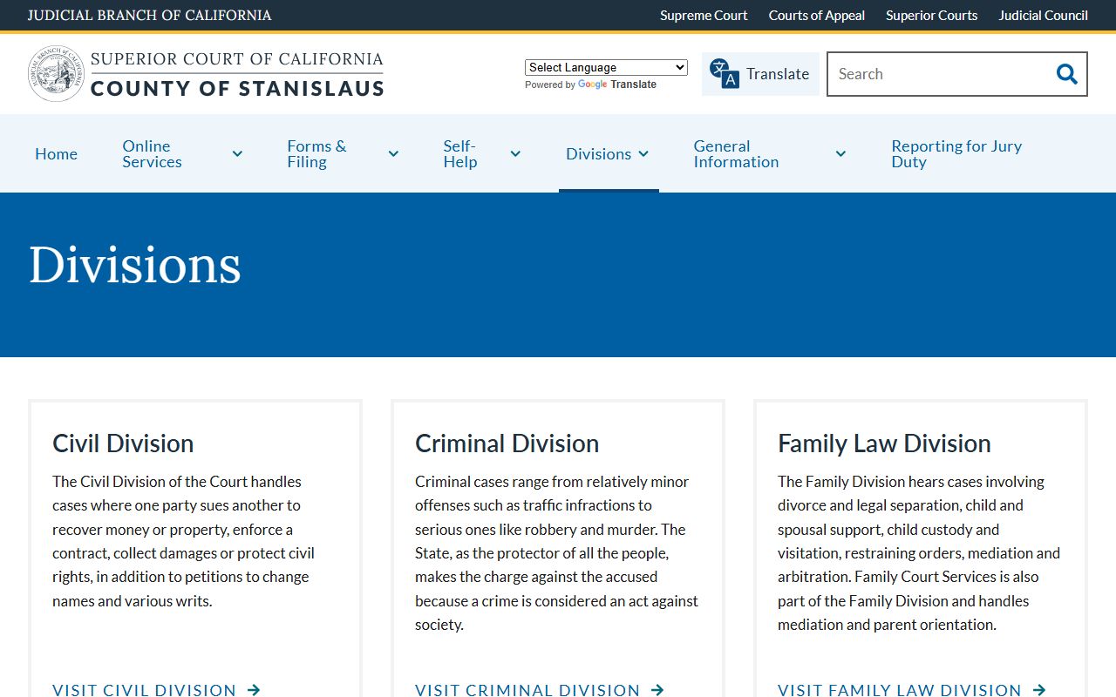The height and width of the screenshot is (697, 1116).
Task: Go to the Home navigation item
Action: pyautogui.click(x=56, y=154)
